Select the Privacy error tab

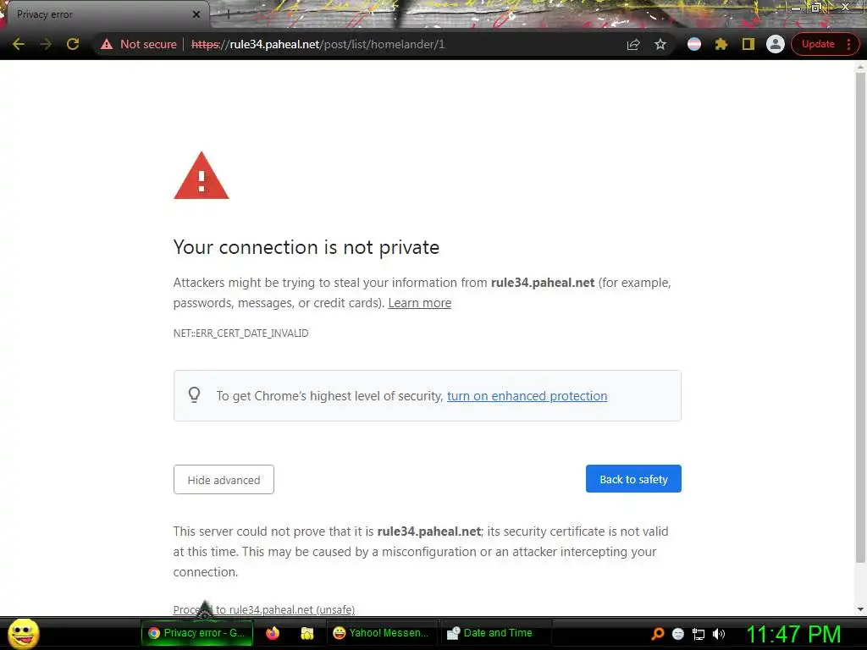pos(105,14)
